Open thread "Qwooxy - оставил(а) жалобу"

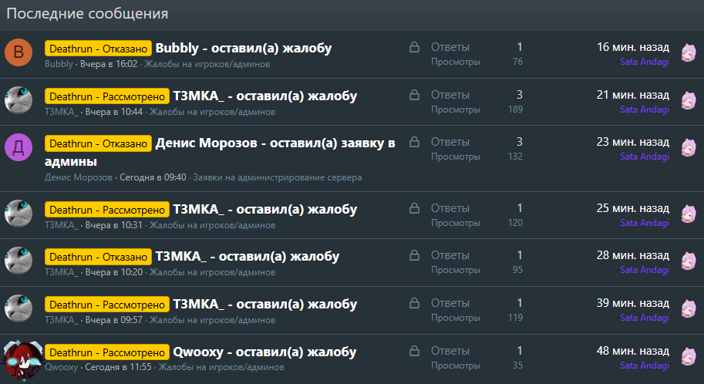click(x=264, y=352)
